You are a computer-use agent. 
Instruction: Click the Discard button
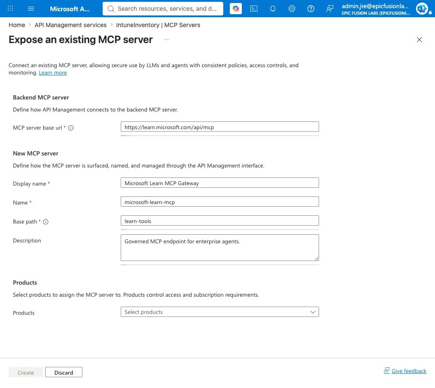click(64, 372)
